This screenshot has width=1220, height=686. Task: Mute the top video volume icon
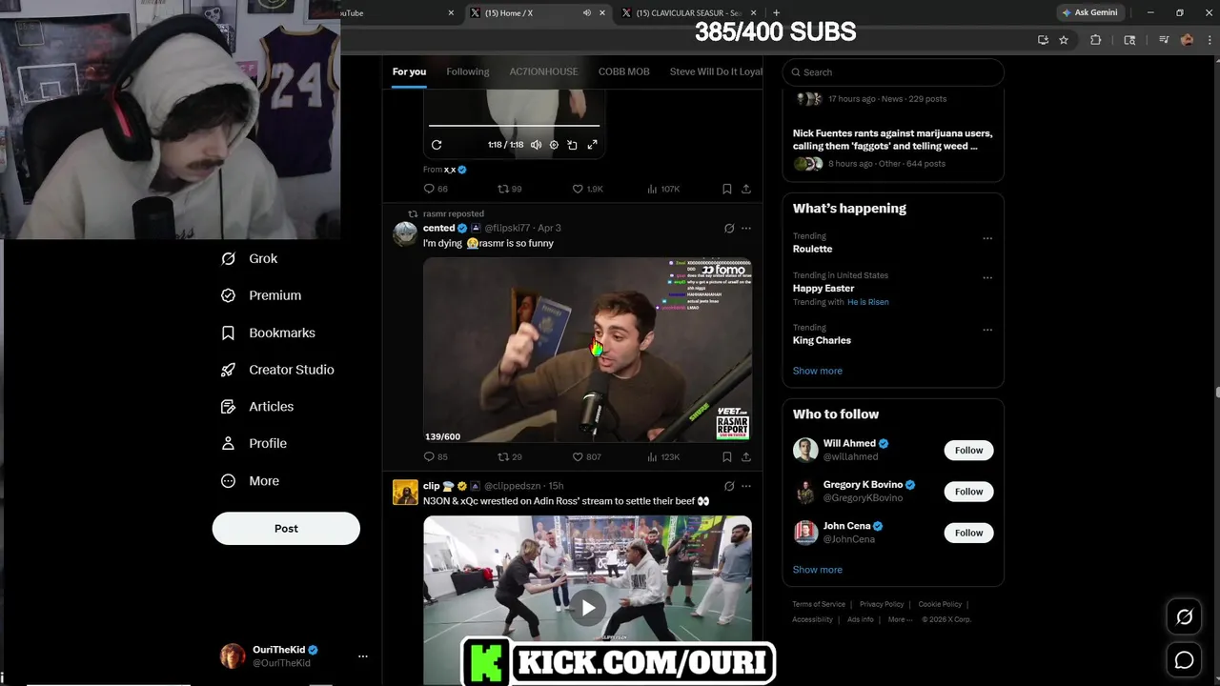pyautogui.click(x=536, y=145)
